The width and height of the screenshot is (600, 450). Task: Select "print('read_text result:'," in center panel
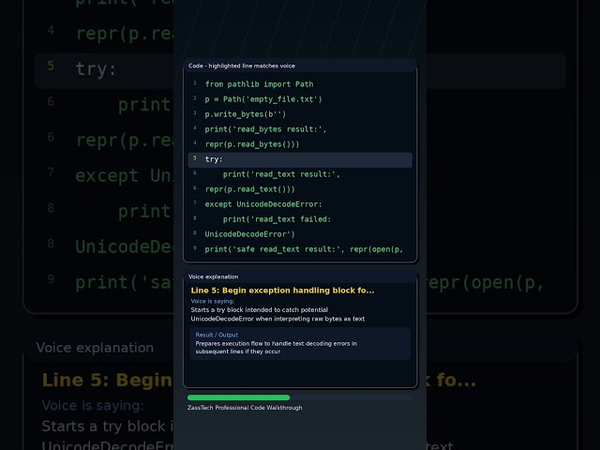click(x=281, y=174)
